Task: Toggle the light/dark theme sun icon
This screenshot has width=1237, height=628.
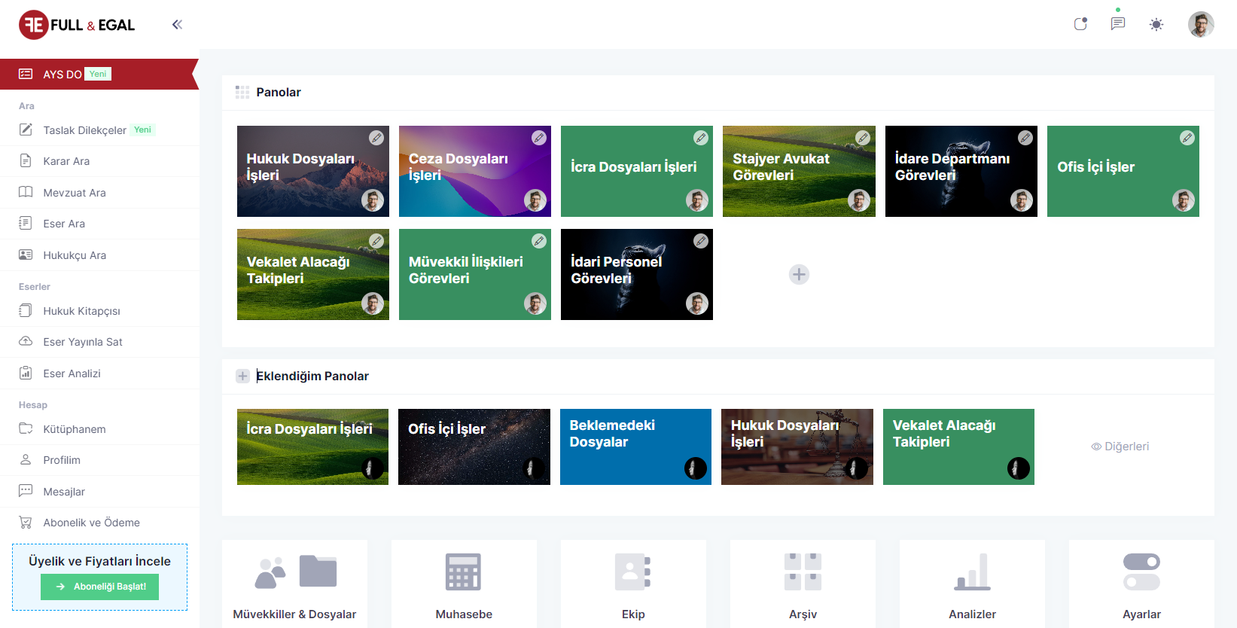Action: [1156, 25]
